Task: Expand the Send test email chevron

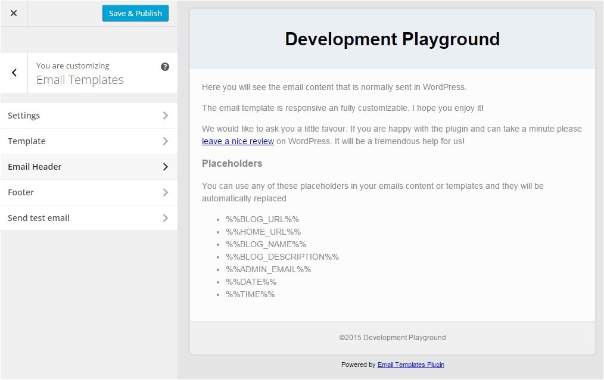Action: tap(165, 218)
